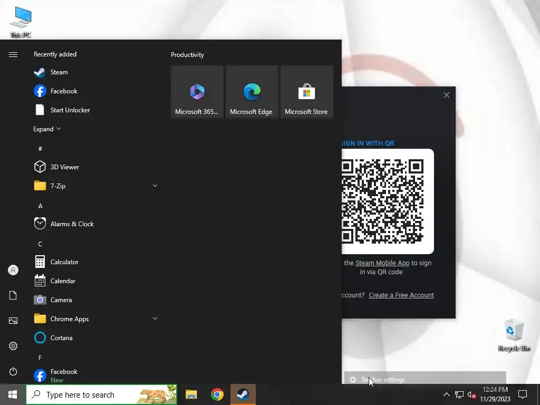
Task: Click the letter C section header
Action: click(x=40, y=244)
